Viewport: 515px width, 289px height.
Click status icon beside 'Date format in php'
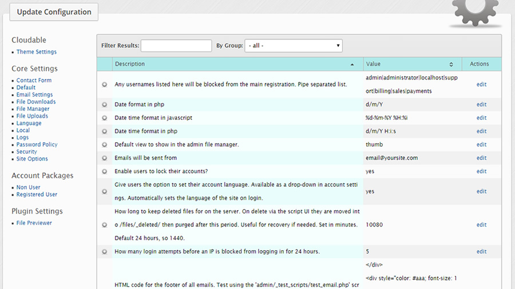coord(105,105)
